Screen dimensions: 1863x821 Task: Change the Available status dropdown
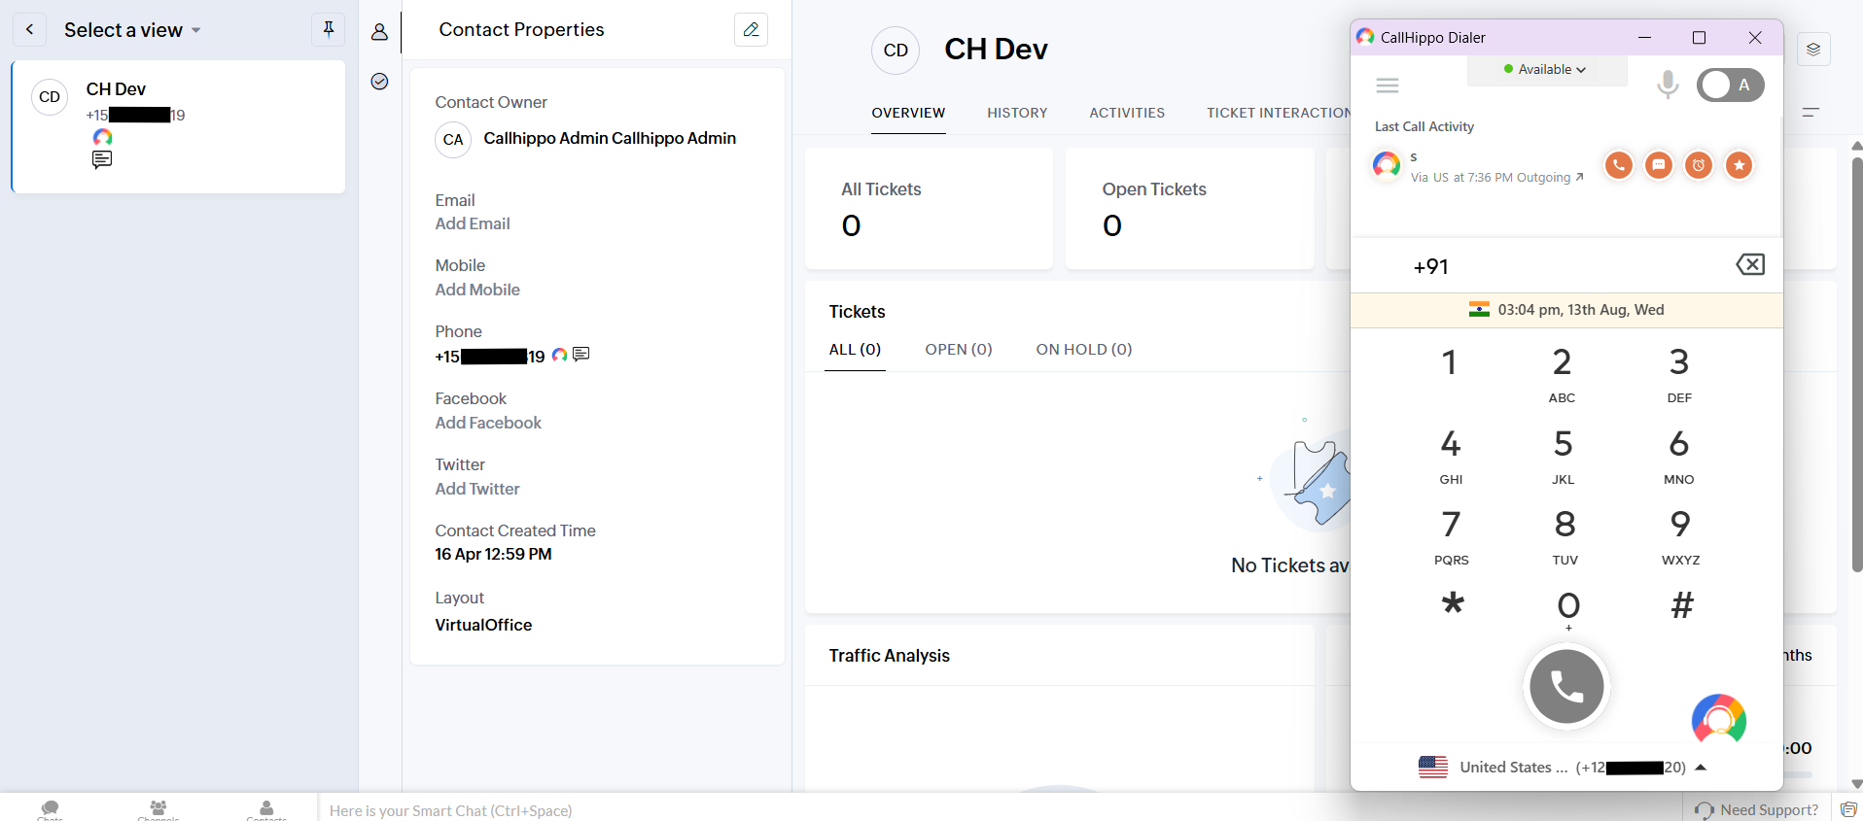[x=1545, y=69]
